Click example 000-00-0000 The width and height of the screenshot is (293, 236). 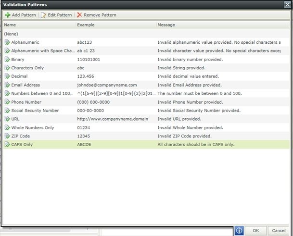90,111
